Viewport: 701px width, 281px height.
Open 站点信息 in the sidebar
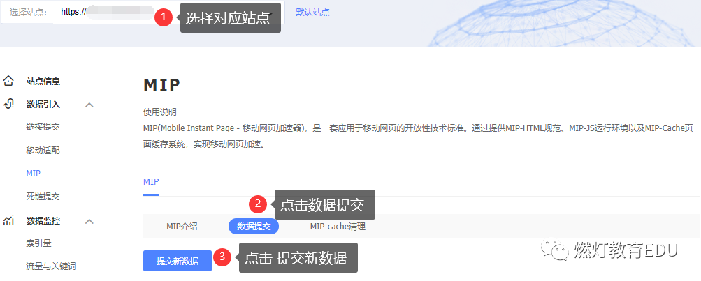(x=43, y=81)
